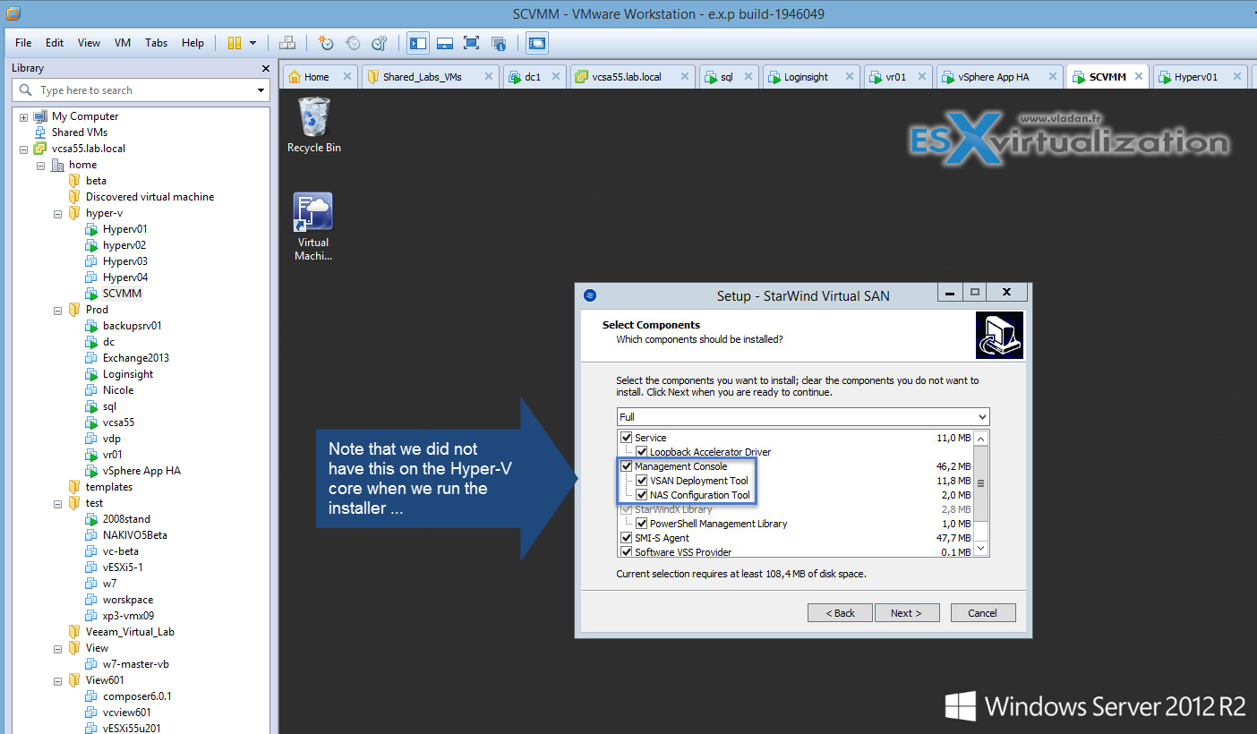
Task: Show the thumbnail bar via toolbar icon
Action: pyautogui.click(x=445, y=43)
